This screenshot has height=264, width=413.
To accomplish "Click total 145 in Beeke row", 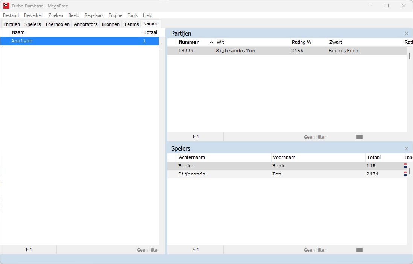I will click(x=371, y=166).
